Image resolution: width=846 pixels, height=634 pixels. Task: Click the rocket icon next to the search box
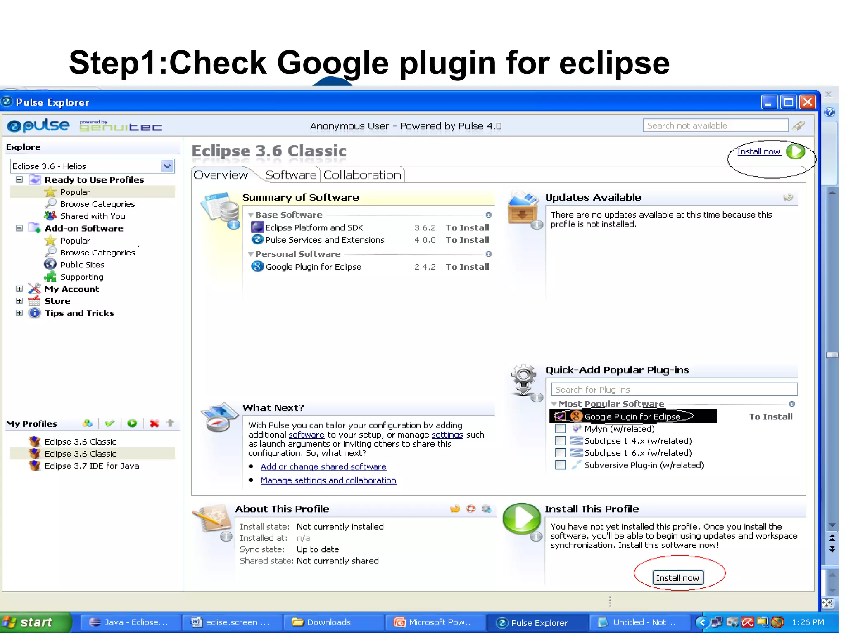(x=798, y=125)
